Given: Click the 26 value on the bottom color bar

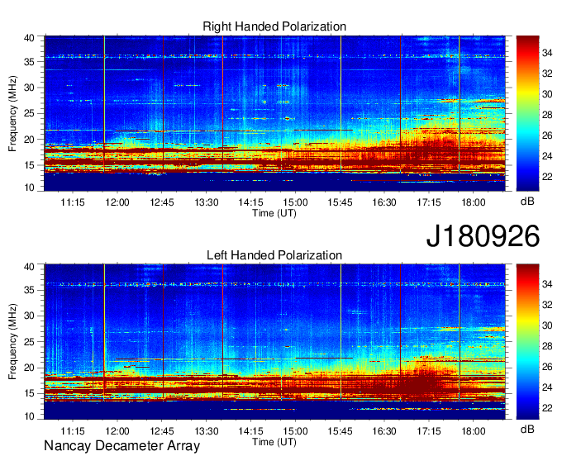Looking at the screenshot, I should click(547, 367).
